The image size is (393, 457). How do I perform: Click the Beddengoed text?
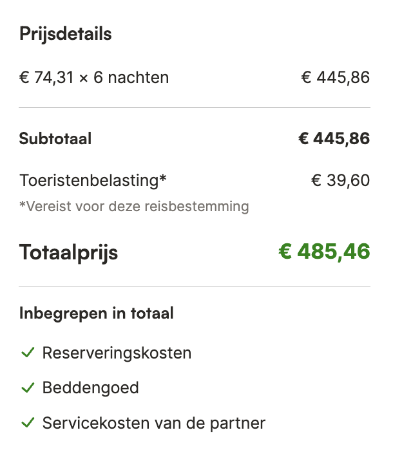(x=90, y=388)
